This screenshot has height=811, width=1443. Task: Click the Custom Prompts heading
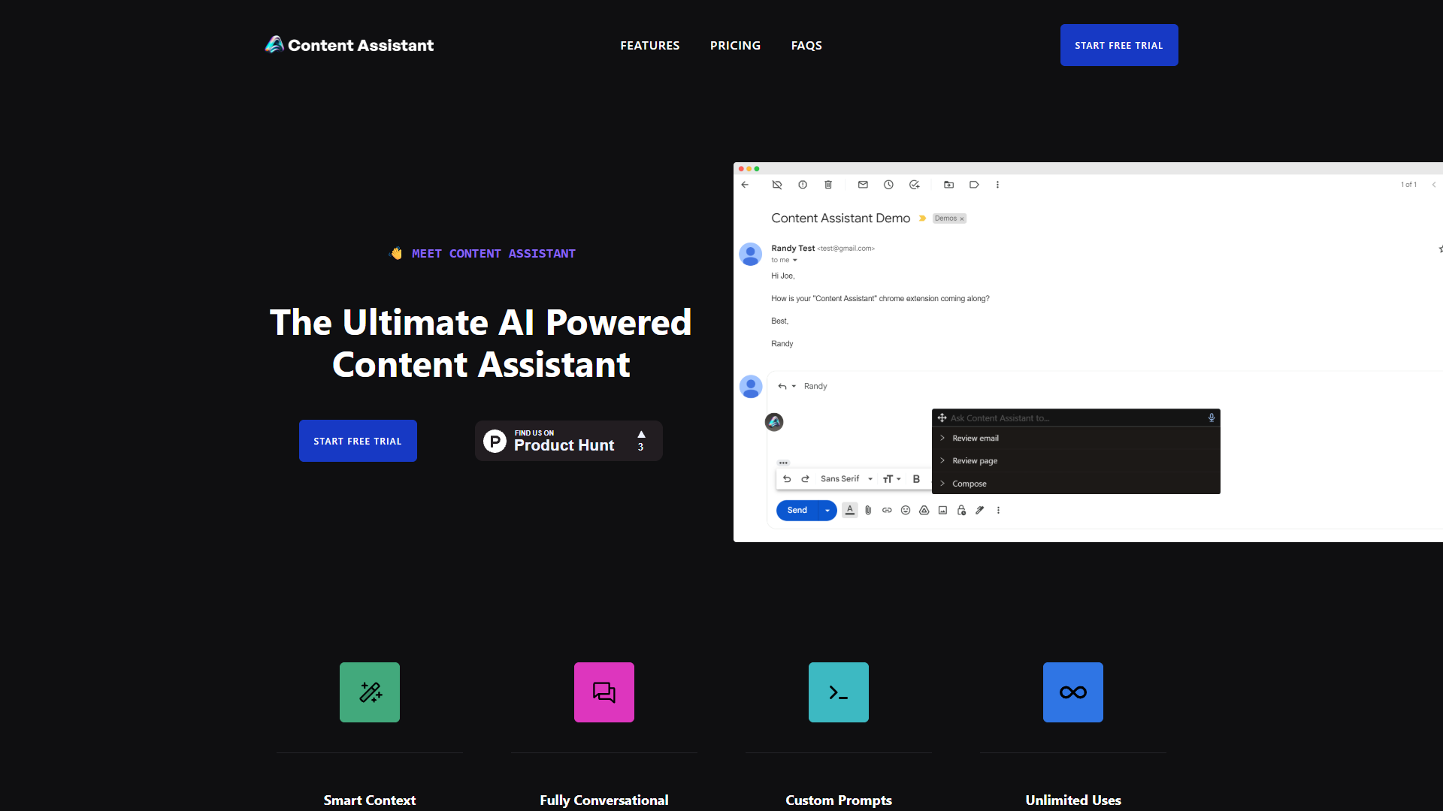pos(839,800)
